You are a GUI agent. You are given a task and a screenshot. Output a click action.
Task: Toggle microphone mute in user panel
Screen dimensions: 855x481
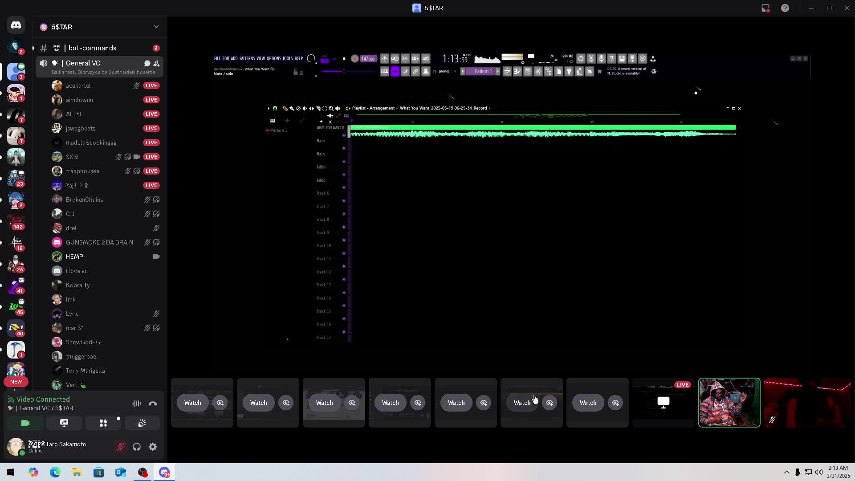point(121,447)
